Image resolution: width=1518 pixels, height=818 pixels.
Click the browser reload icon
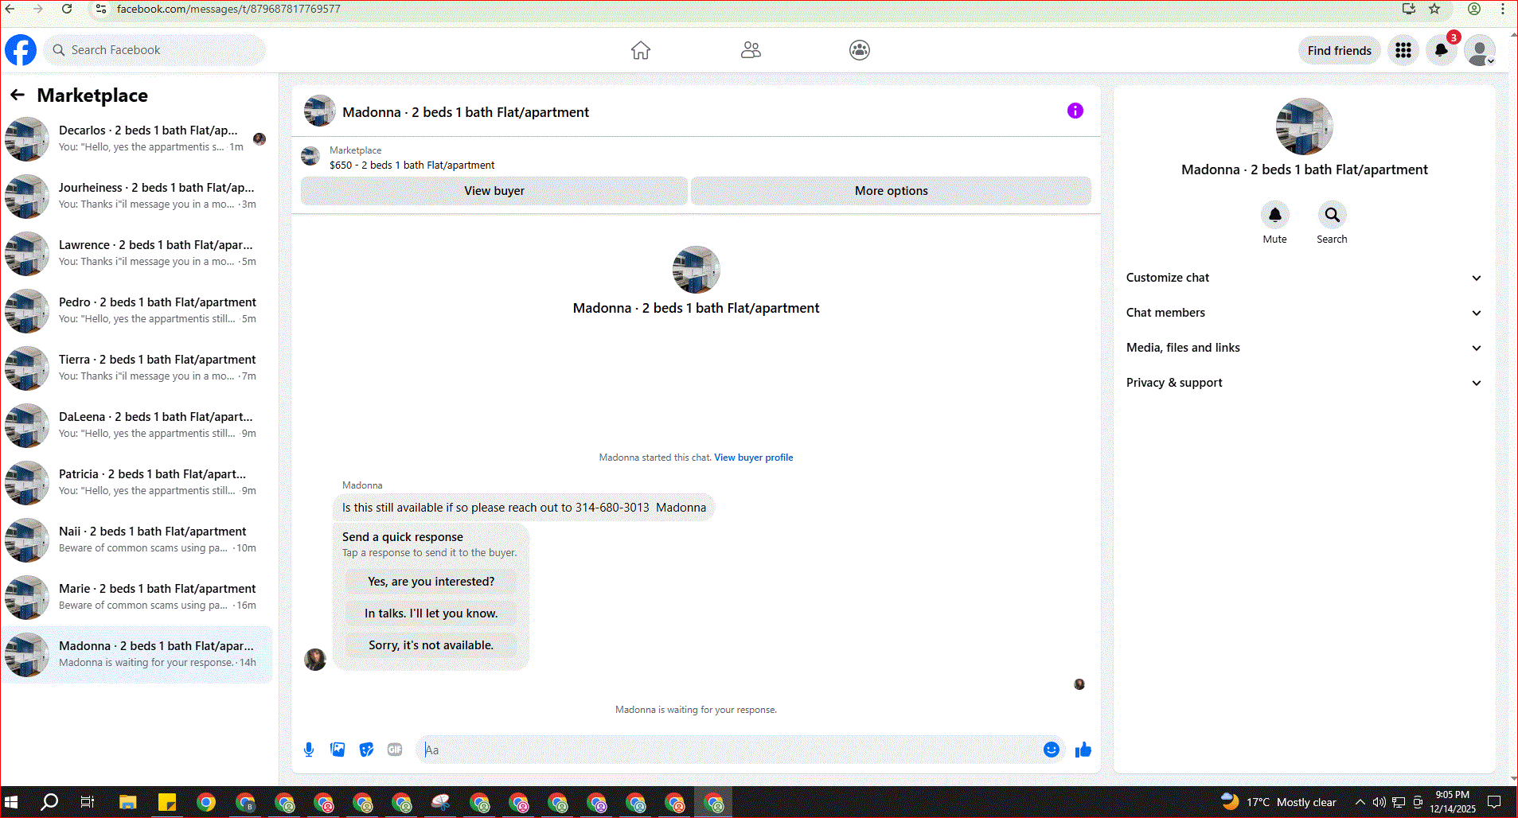(x=67, y=9)
